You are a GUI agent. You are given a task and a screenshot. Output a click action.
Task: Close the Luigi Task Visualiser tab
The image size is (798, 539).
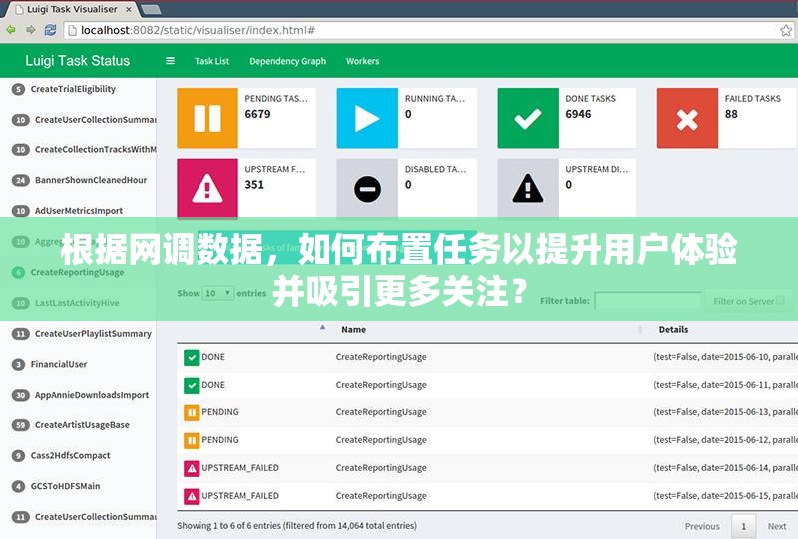click(129, 10)
